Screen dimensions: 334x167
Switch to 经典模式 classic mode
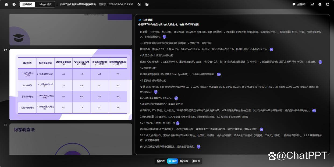(x=27, y=4)
